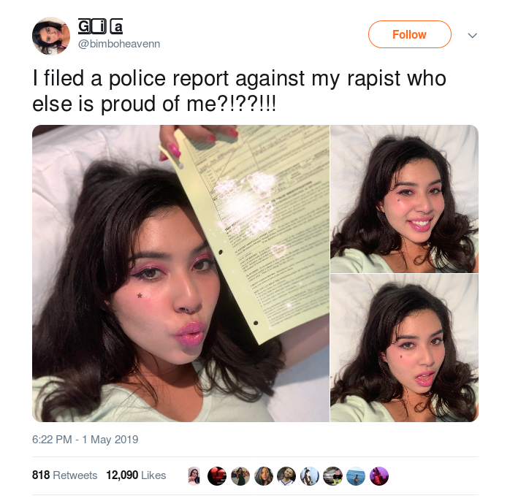Viewport: 510px width, 501px height.
Task: Follow the @bimboheavenn account
Action: point(409,34)
